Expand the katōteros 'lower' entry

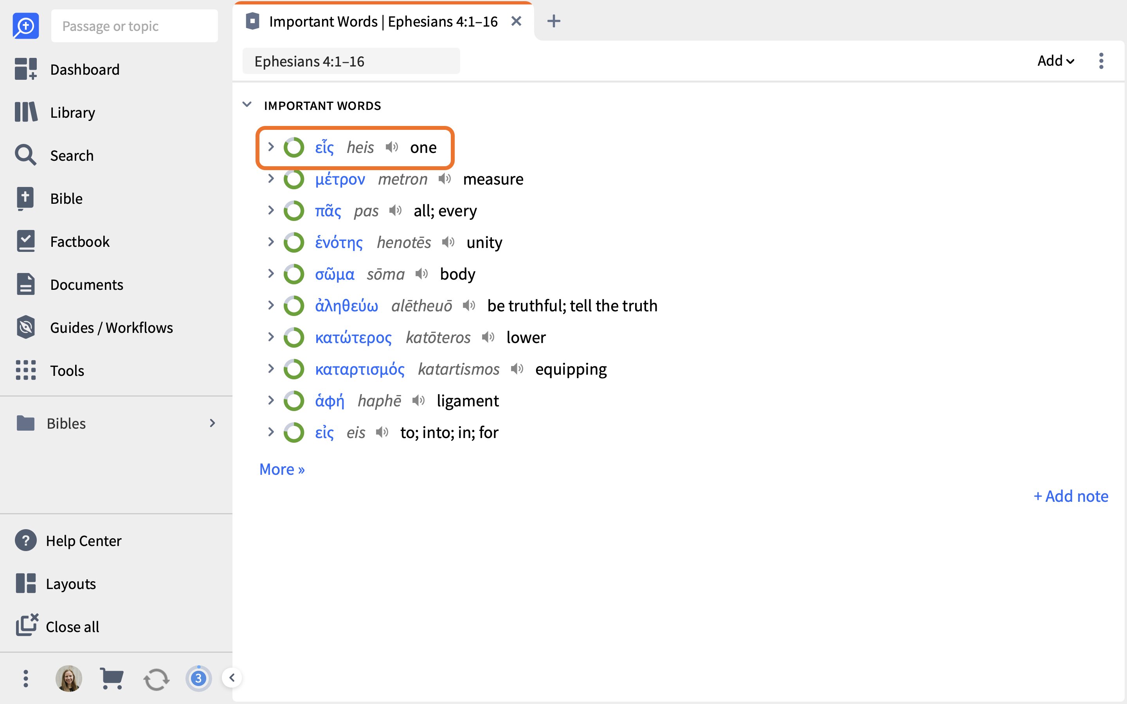[270, 337]
